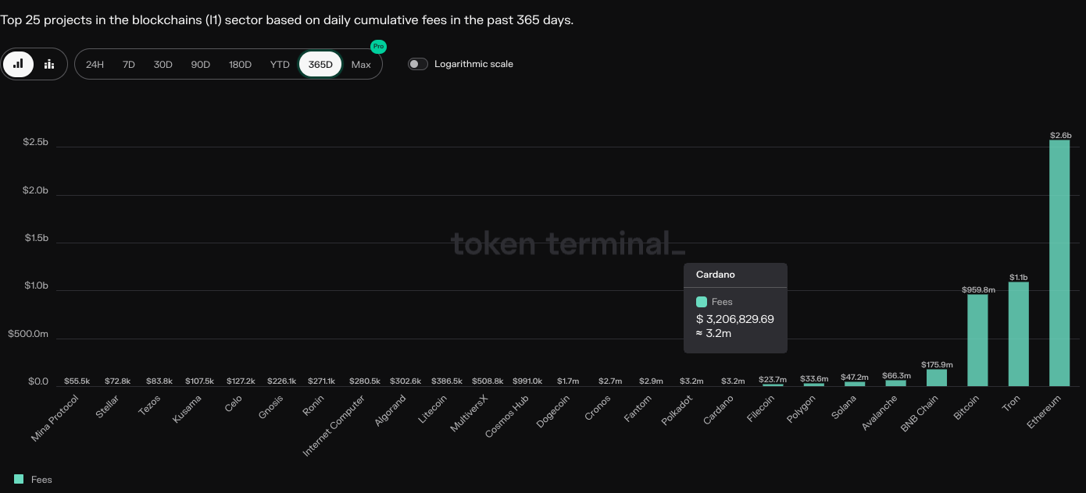The image size is (1086, 493).
Task: Select the 24H time range
Action: [x=94, y=64]
